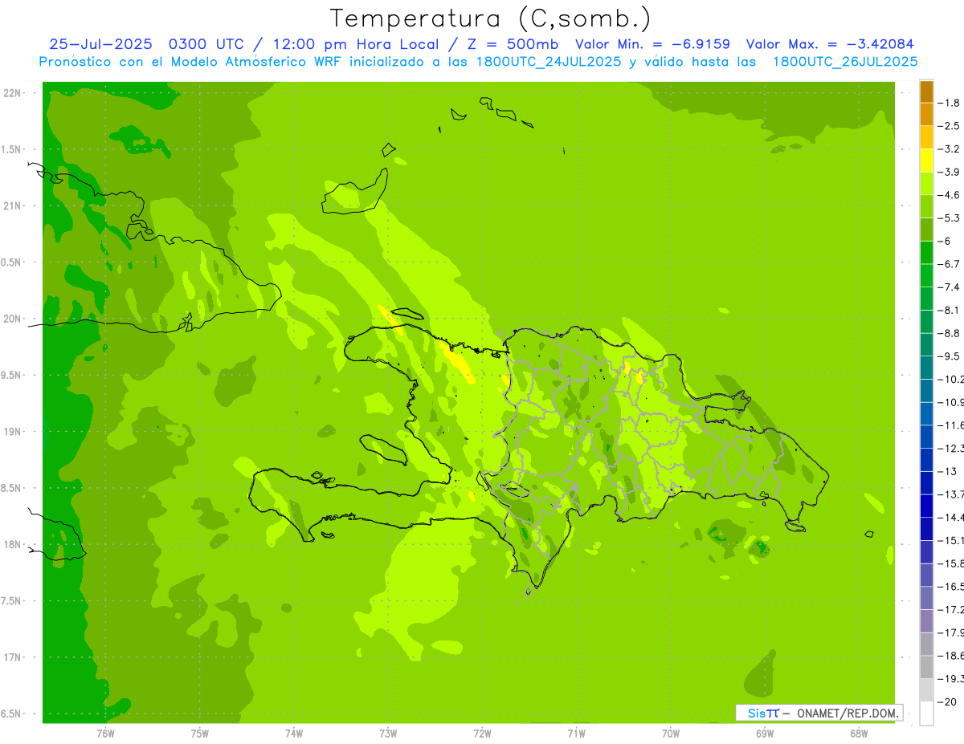Click the -16.5 legend value

pyautogui.click(x=950, y=587)
